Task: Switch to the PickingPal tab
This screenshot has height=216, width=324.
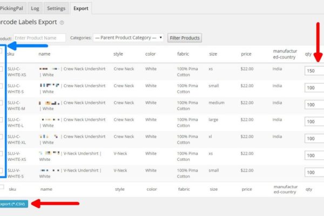Action: pos(12,9)
